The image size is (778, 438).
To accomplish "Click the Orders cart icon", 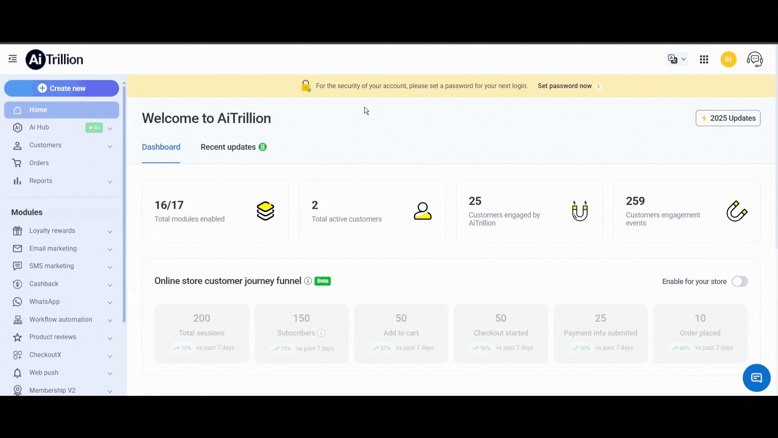I will [x=17, y=163].
